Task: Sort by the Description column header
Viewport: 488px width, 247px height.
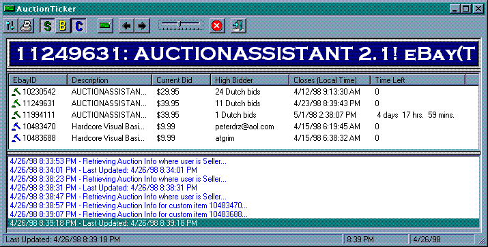Action: [x=110, y=80]
